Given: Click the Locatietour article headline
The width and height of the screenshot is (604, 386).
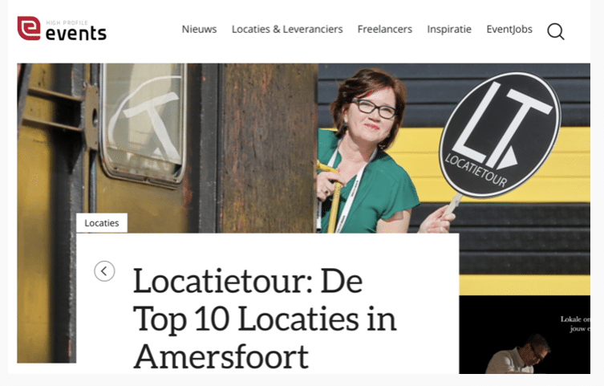Looking at the screenshot, I should coord(265,319).
